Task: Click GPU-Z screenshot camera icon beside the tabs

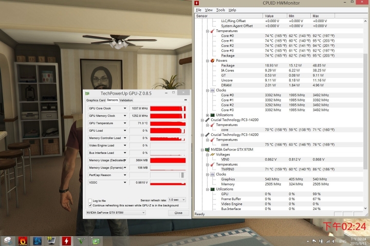Action: point(186,100)
